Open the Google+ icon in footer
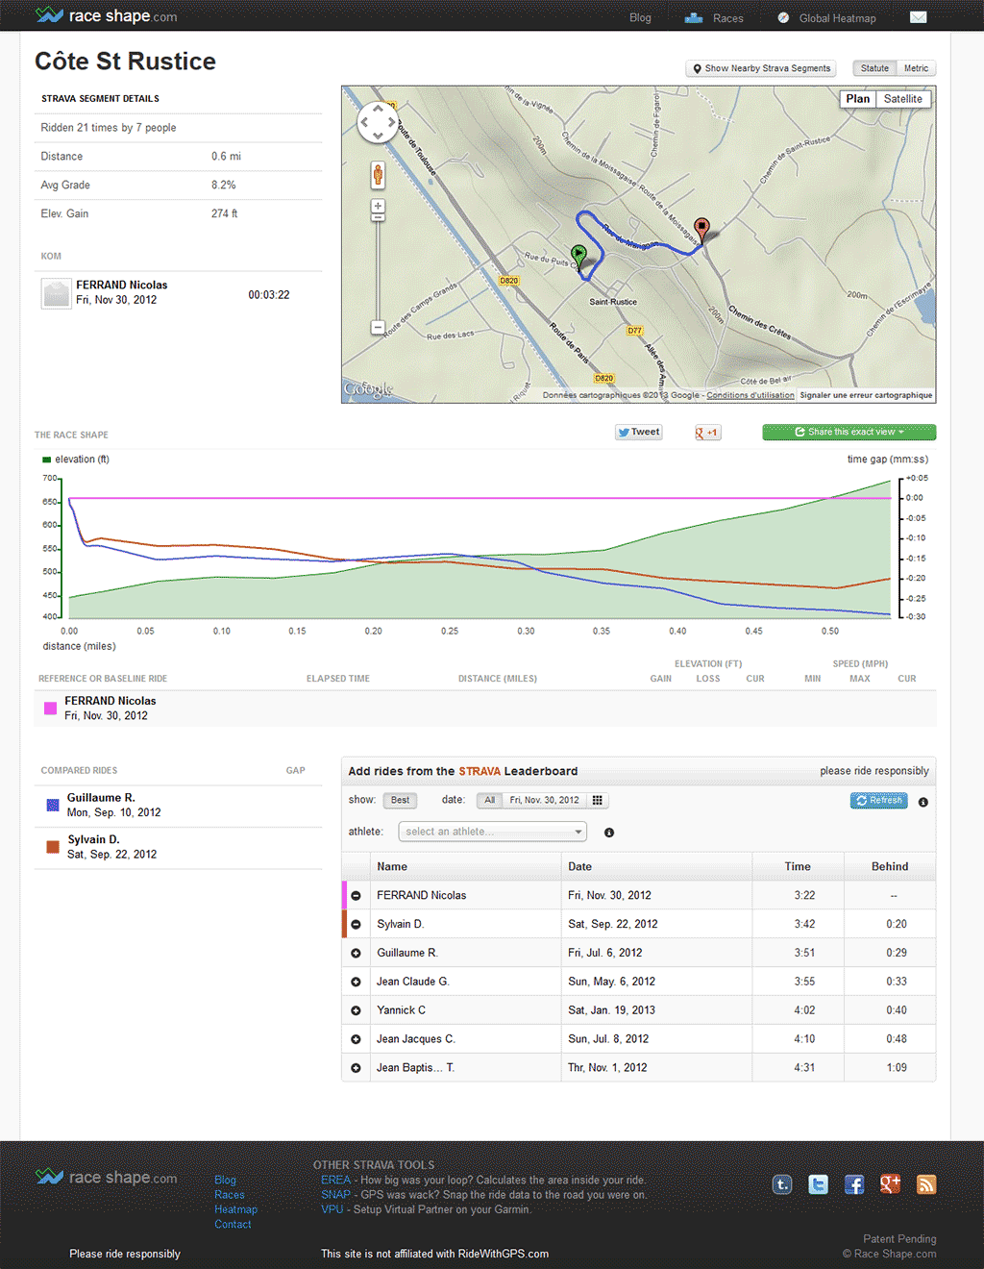Image resolution: width=984 pixels, height=1269 pixels. point(890,1184)
